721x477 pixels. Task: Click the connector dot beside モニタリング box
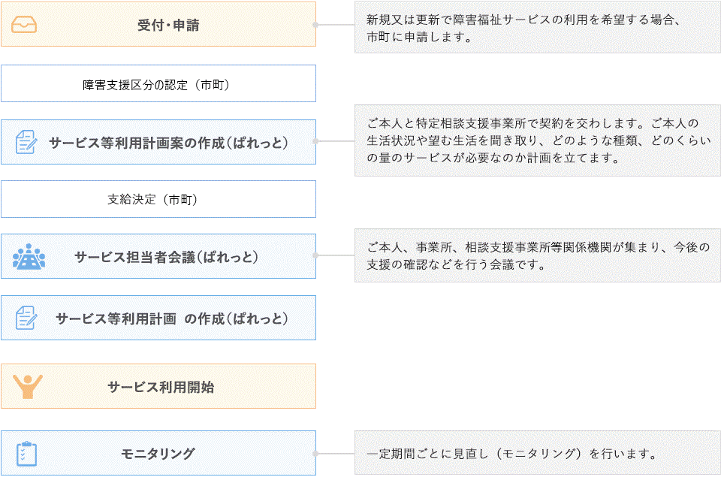315,454
